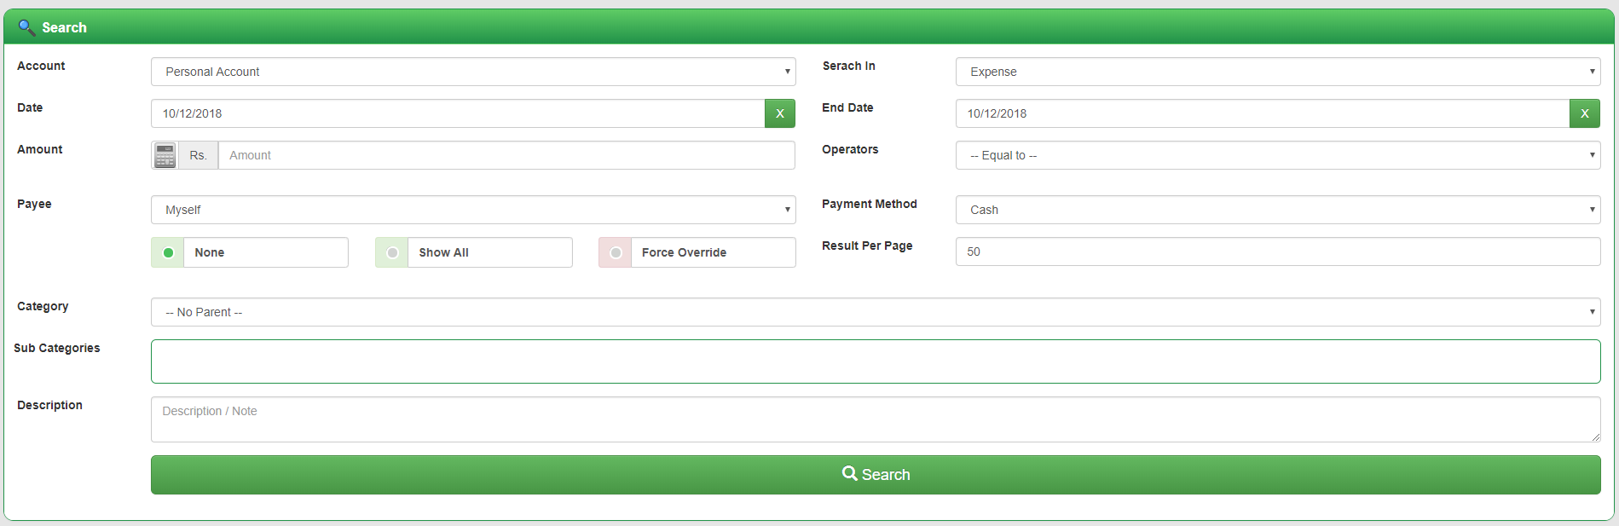Clear the Date field with X button
The image size is (1619, 526).
779,113
